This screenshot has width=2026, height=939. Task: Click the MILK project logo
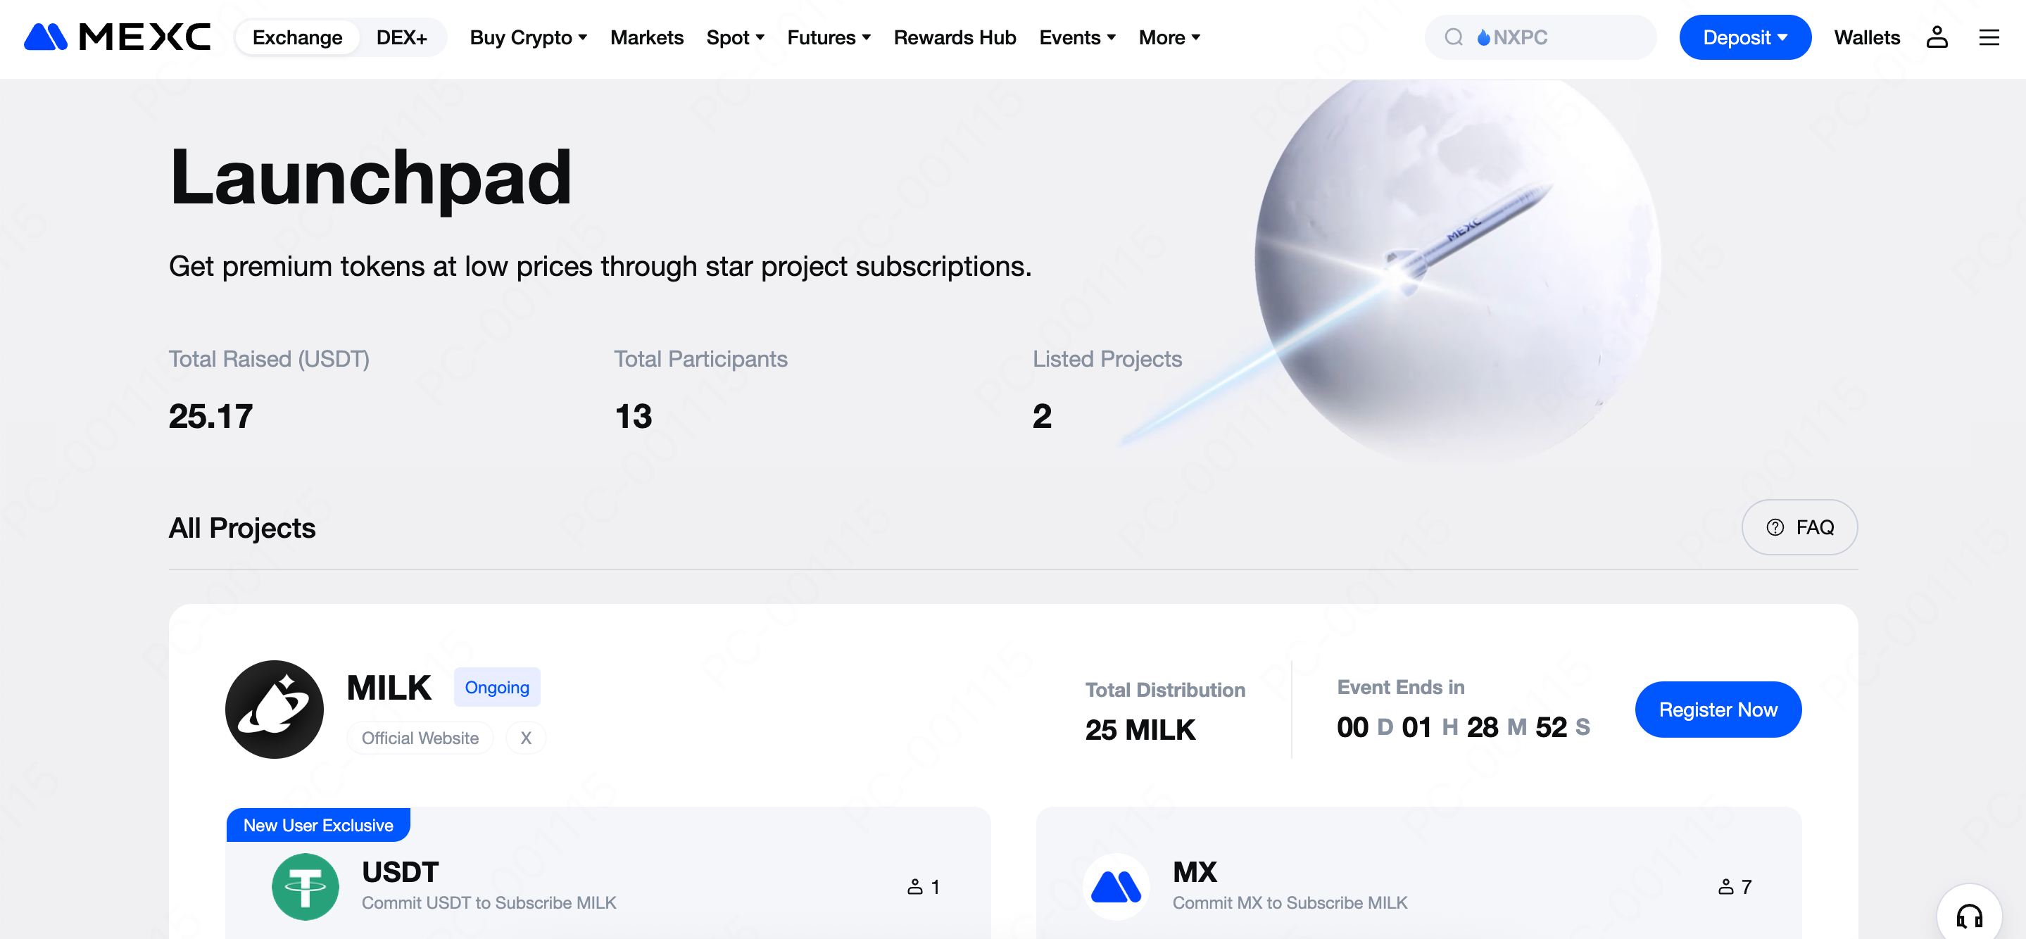click(x=274, y=709)
